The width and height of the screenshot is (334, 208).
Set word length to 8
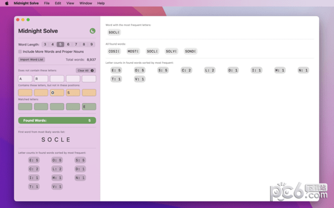pyautogui.click(x=83, y=44)
